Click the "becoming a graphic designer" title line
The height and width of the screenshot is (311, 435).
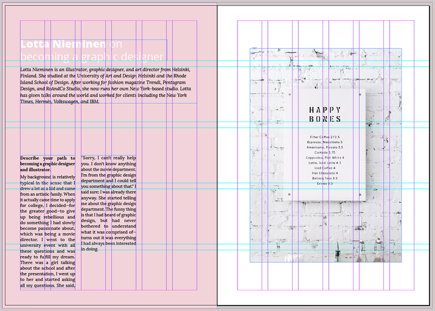(x=91, y=57)
